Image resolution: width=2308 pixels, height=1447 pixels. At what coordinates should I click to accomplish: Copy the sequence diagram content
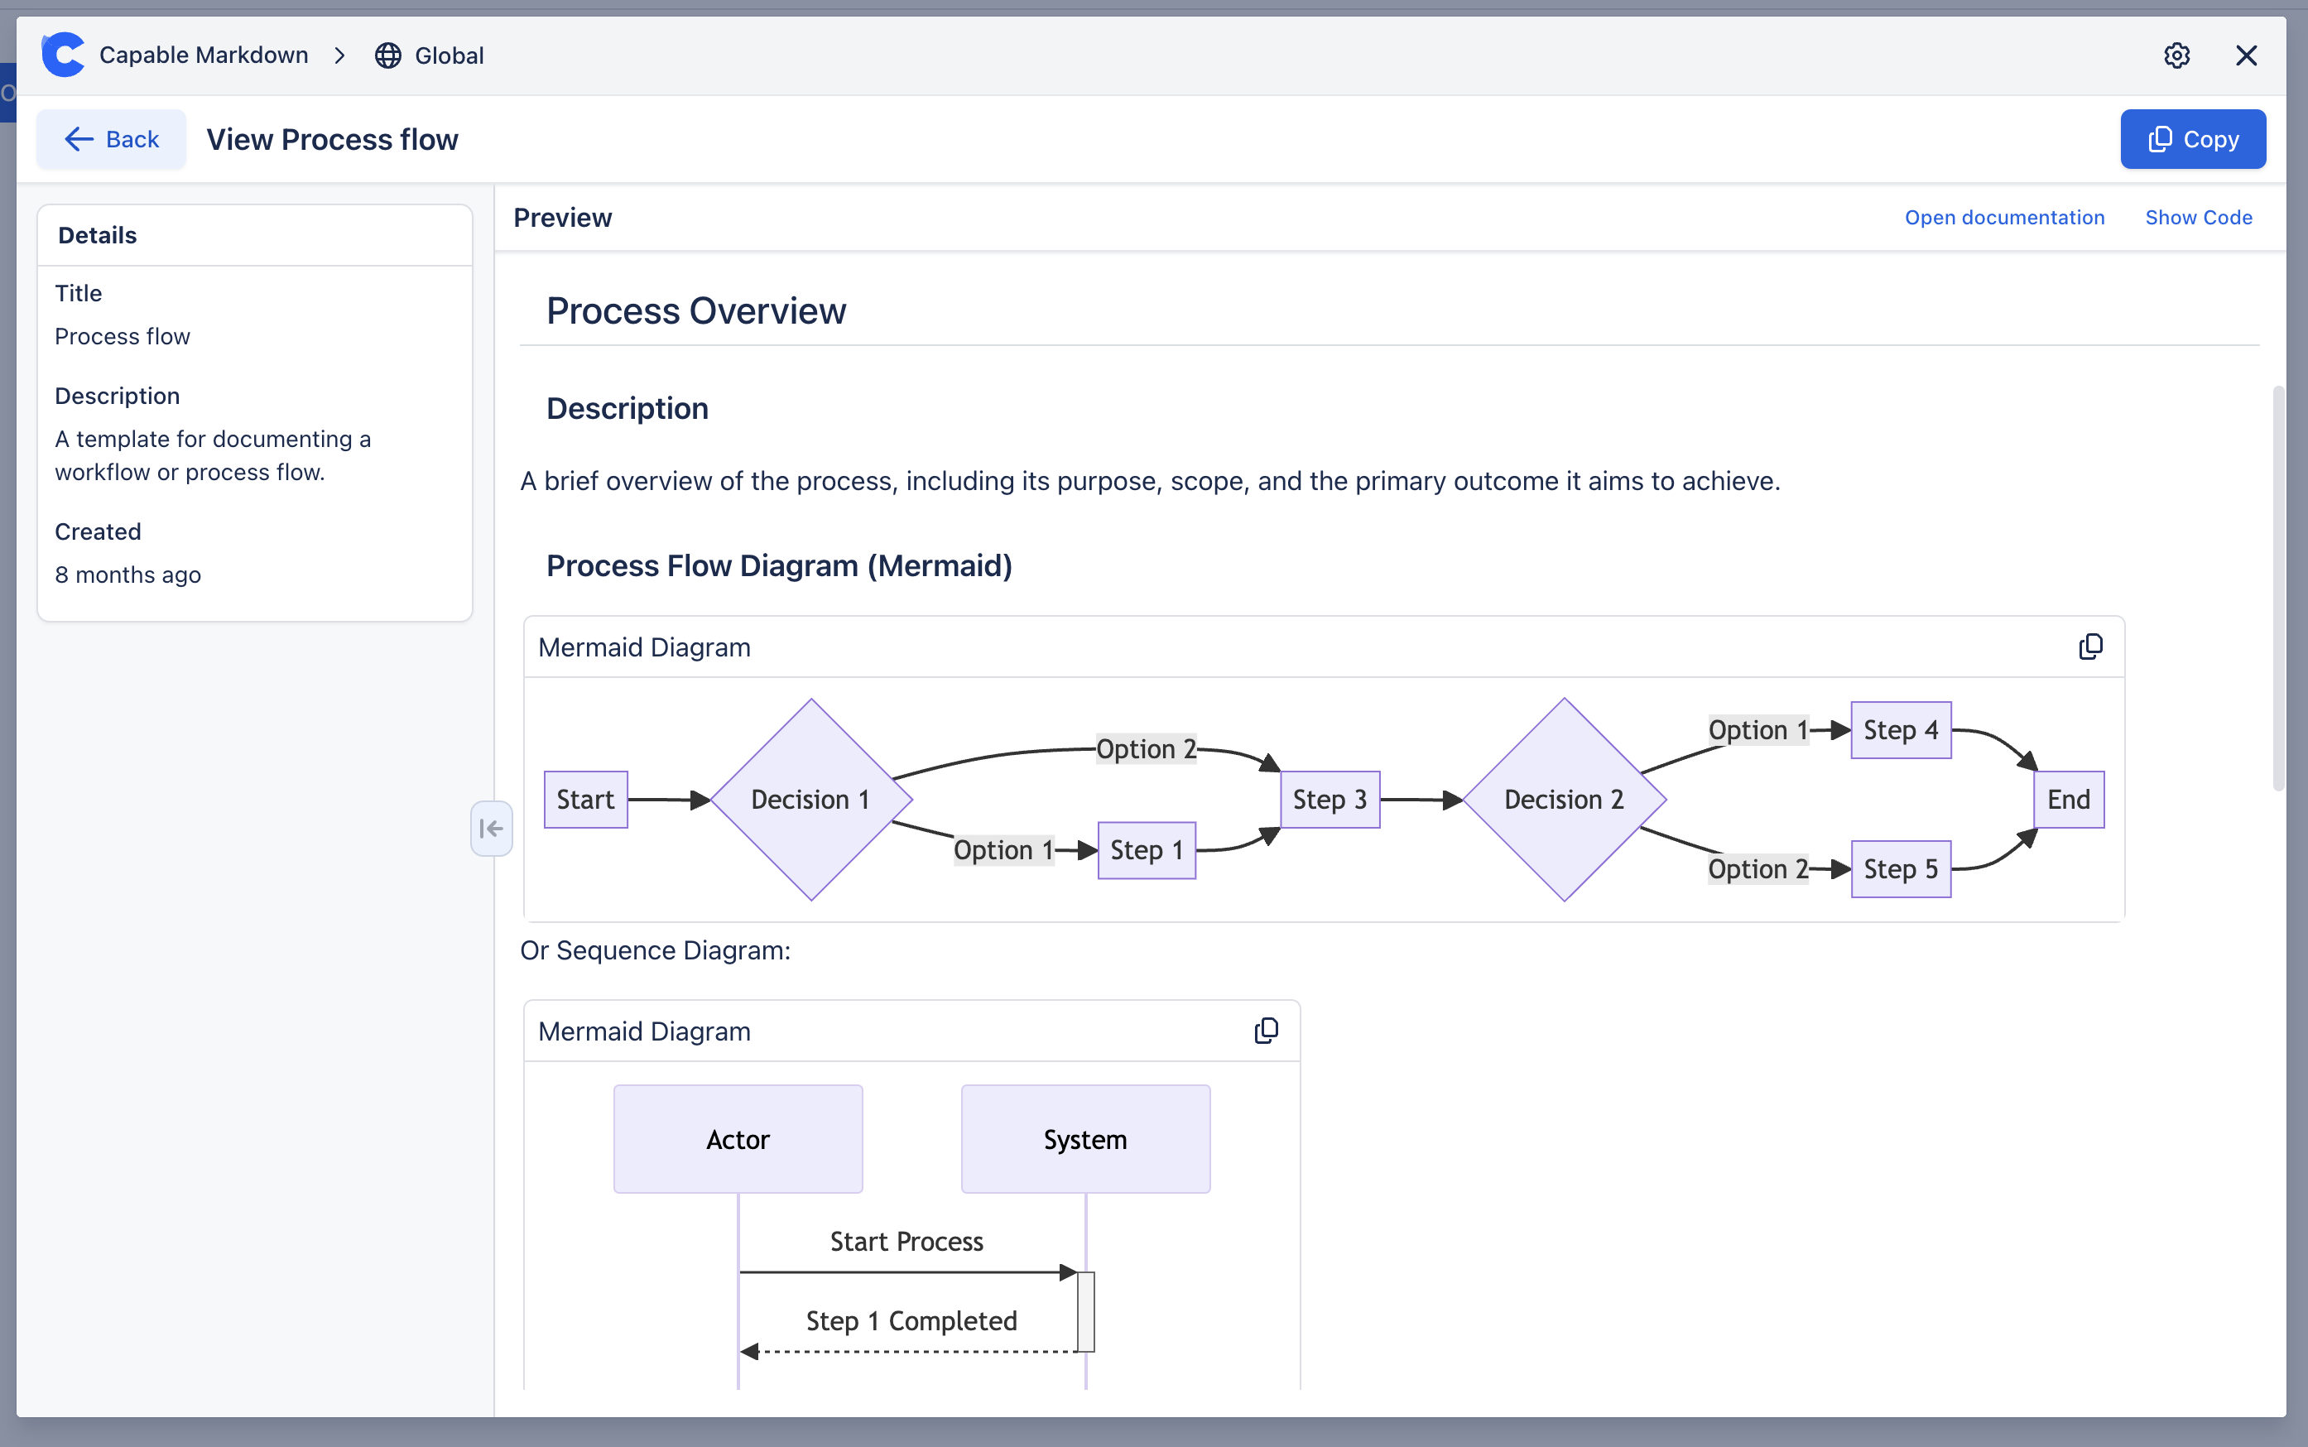[x=1267, y=1031]
